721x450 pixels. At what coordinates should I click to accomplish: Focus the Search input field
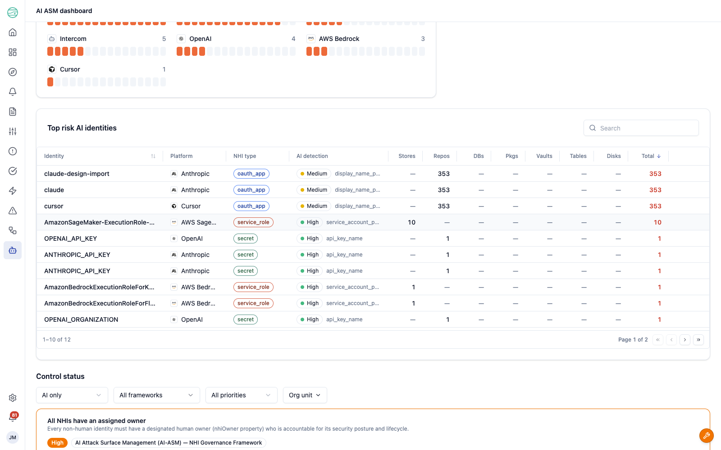641,128
